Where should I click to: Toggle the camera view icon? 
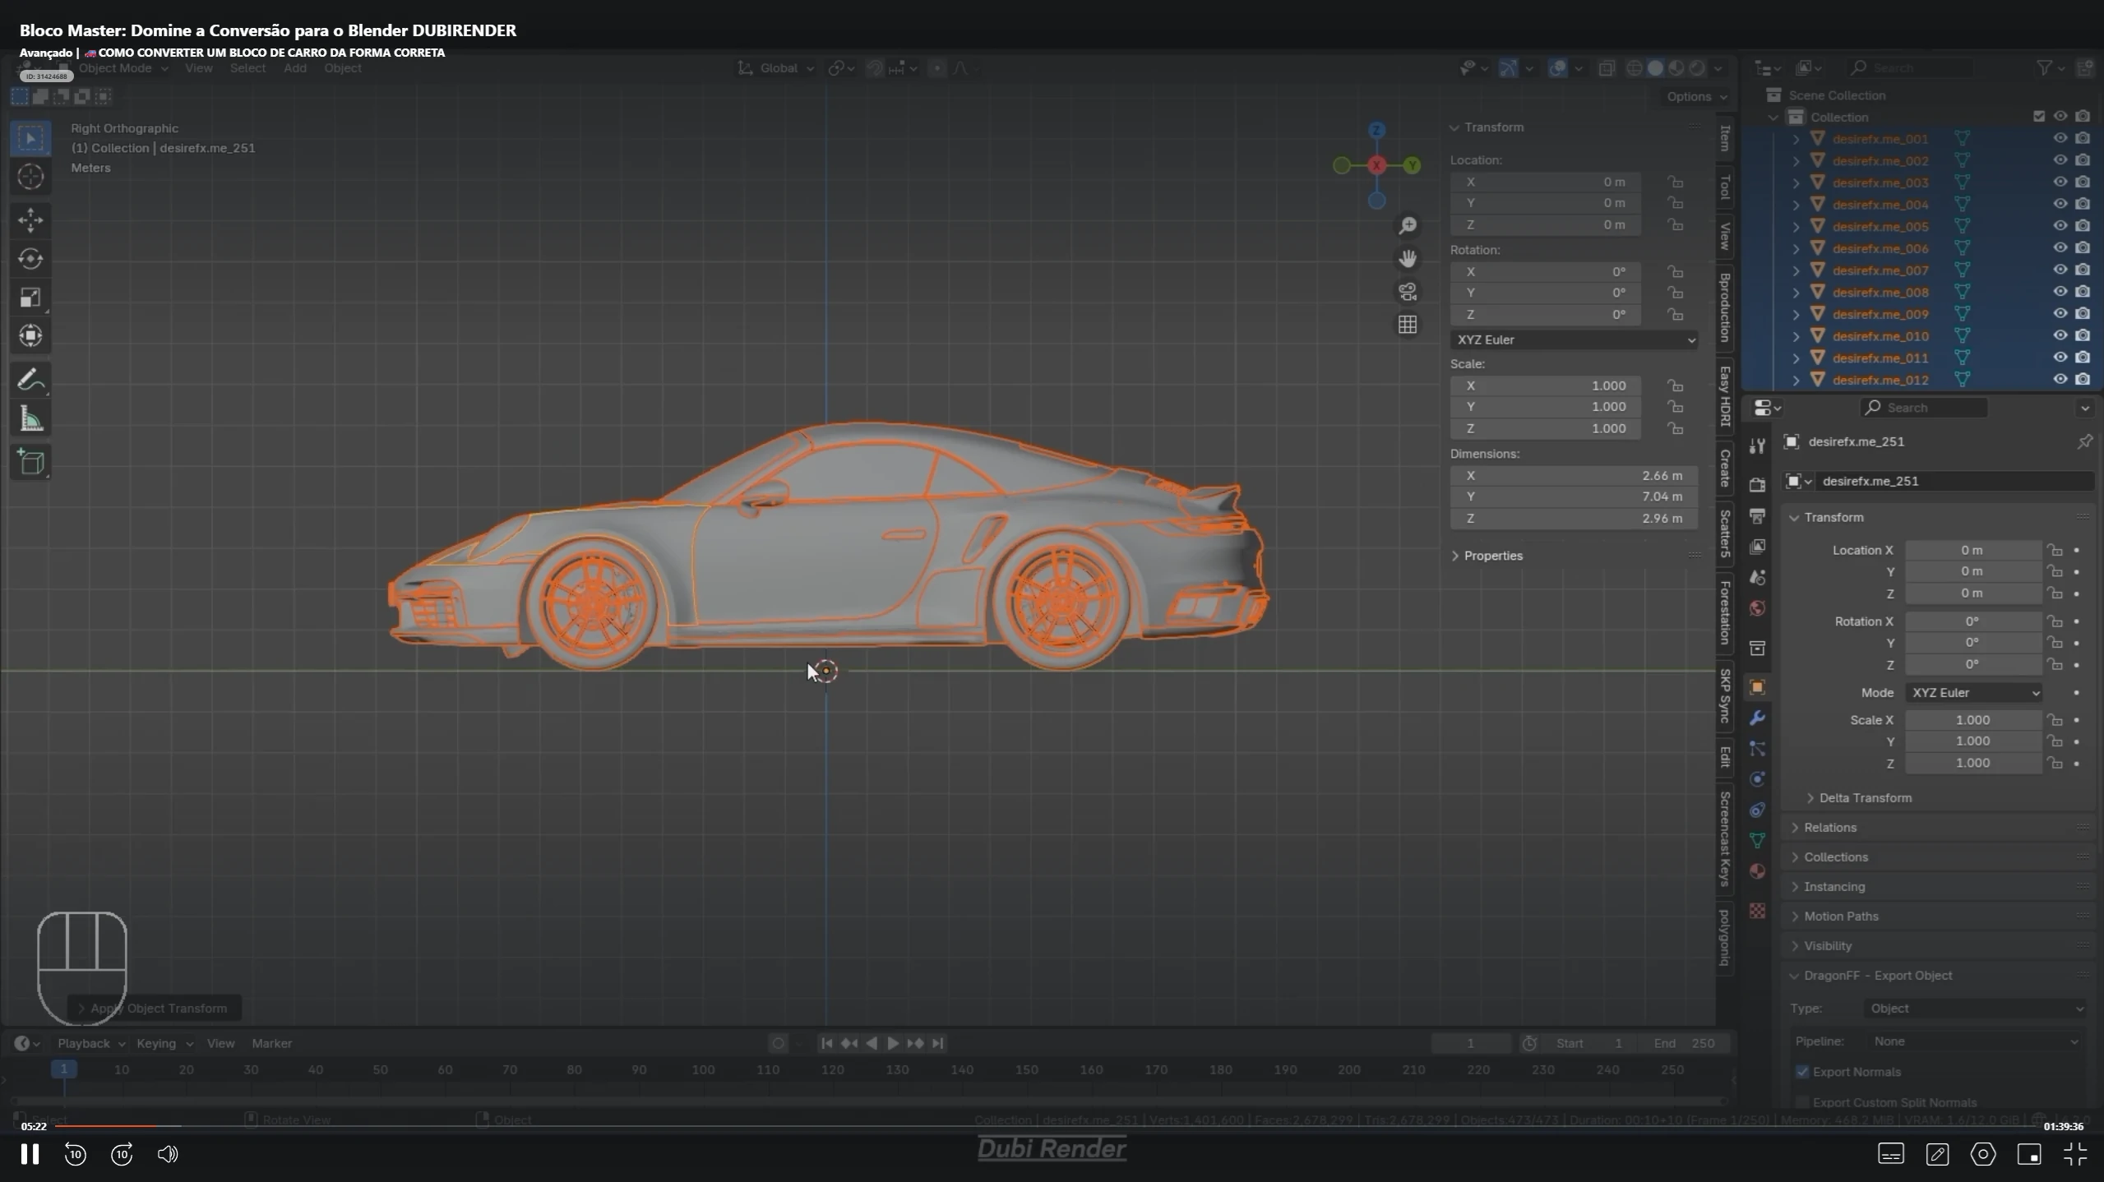(1408, 292)
